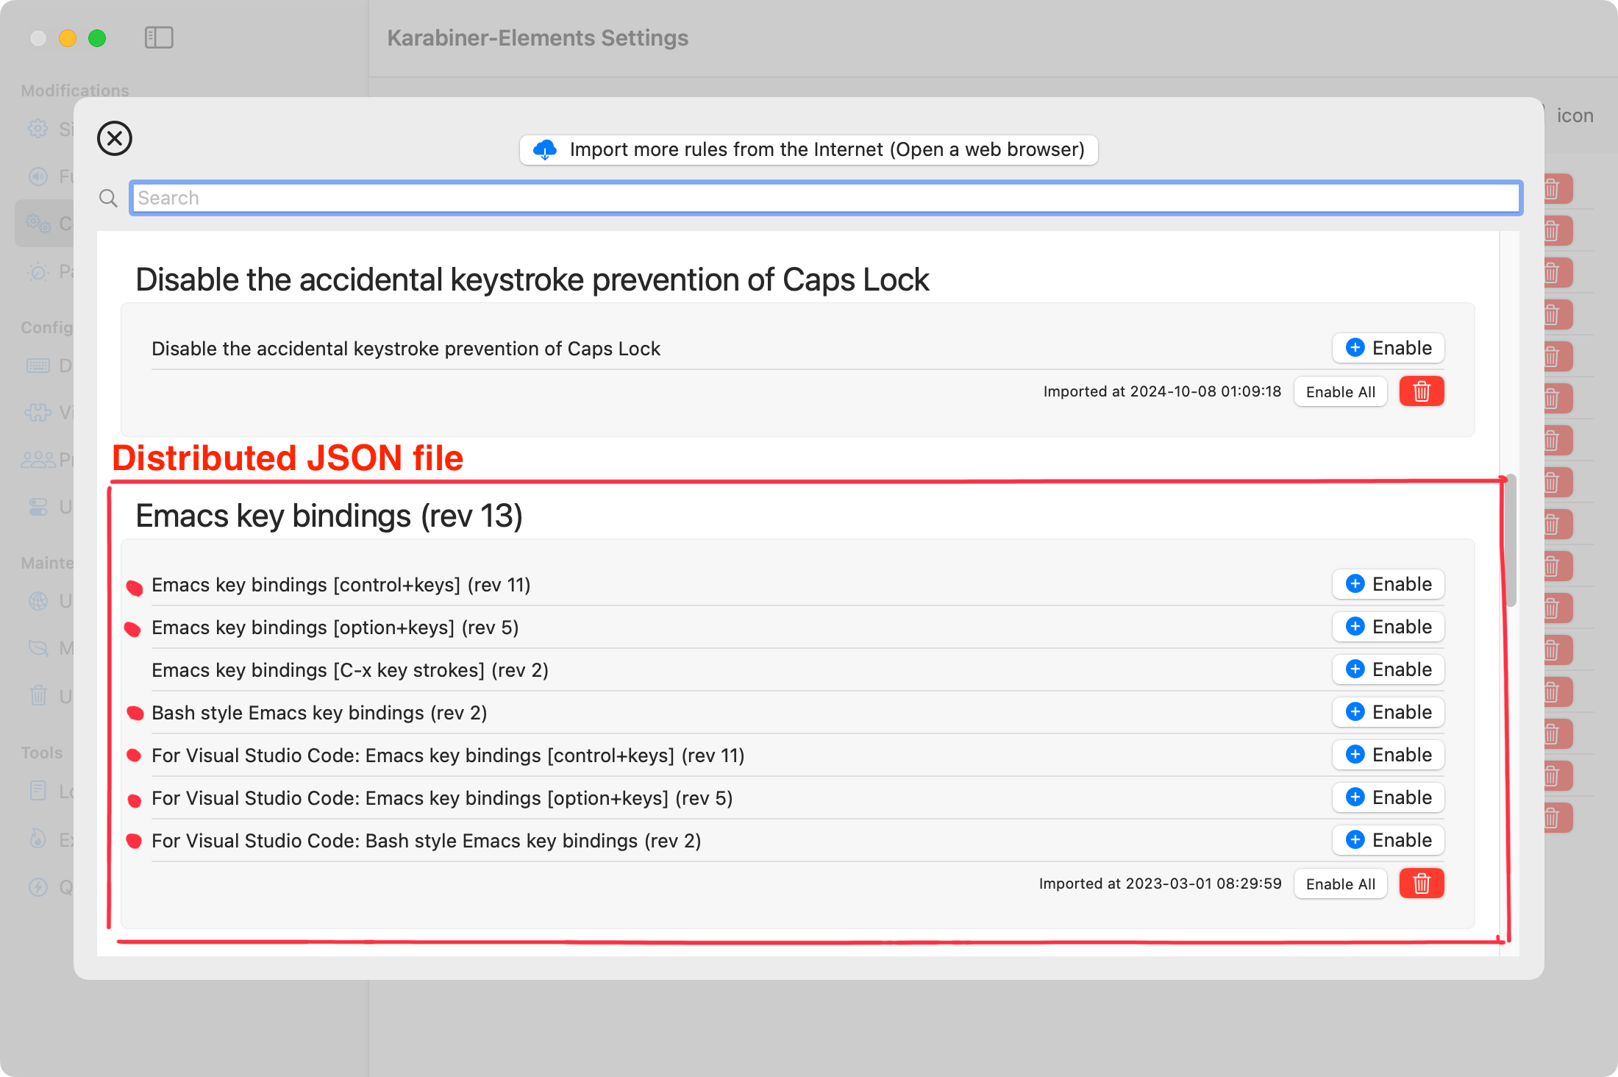The height and width of the screenshot is (1077, 1618).
Task: Click the Emacs key bindings (rev 13) heading
Action: click(x=329, y=516)
